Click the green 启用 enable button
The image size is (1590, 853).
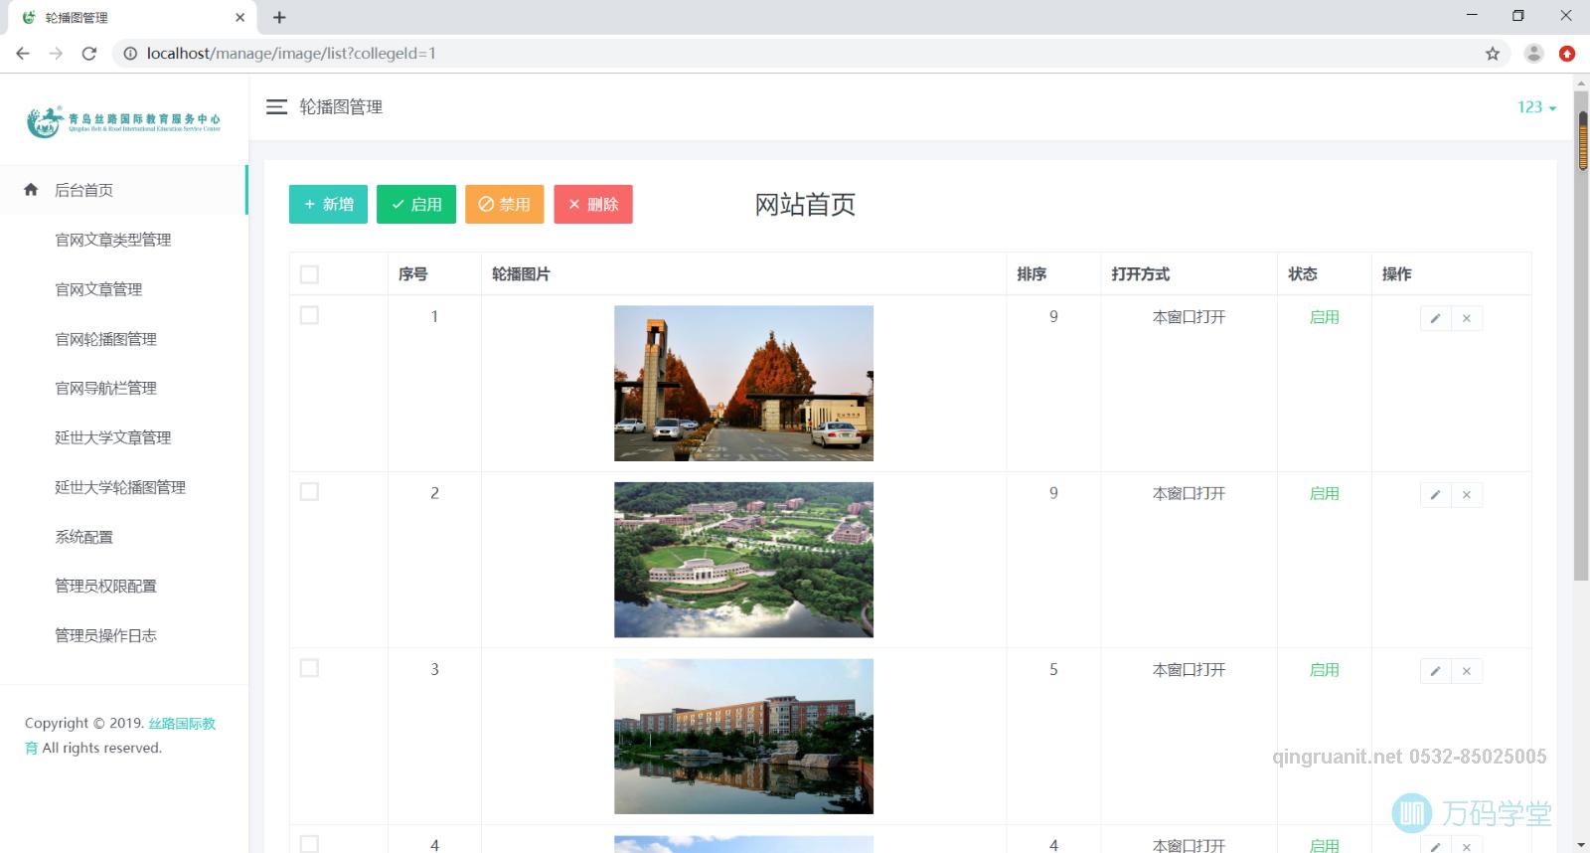coord(416,204)
